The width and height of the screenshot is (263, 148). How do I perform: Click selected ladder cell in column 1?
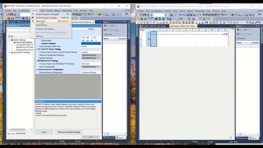(153, 39)
